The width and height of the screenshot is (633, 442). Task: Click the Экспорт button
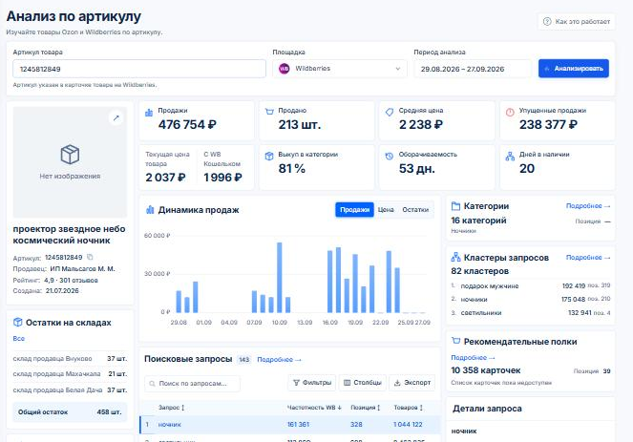tap(412, 383)
